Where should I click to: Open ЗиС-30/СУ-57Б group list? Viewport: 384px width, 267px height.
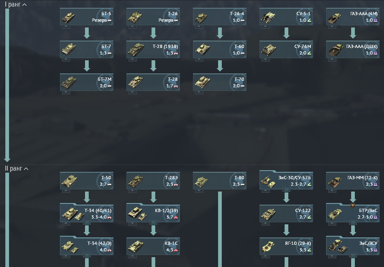click(286, 190)
